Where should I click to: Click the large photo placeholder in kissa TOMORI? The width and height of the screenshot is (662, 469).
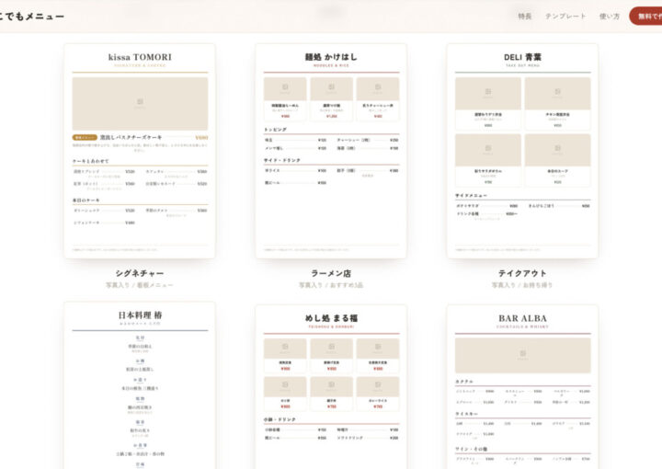pos(140,103)
